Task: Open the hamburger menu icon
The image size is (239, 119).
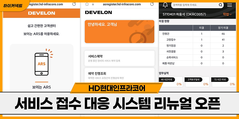Action: tap(229, 5)
